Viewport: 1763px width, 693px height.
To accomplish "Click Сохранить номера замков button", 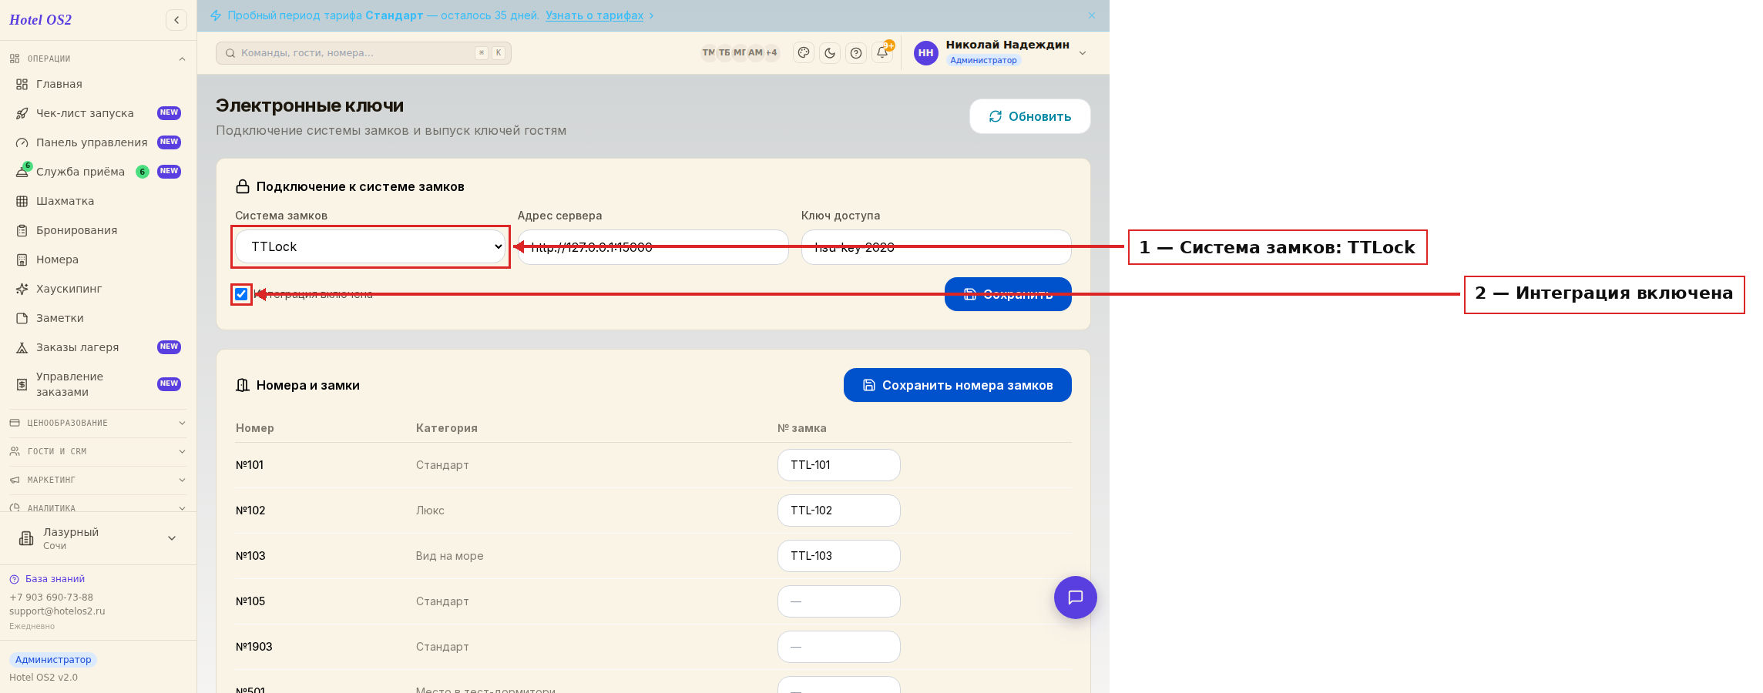I will coord(958,385).
